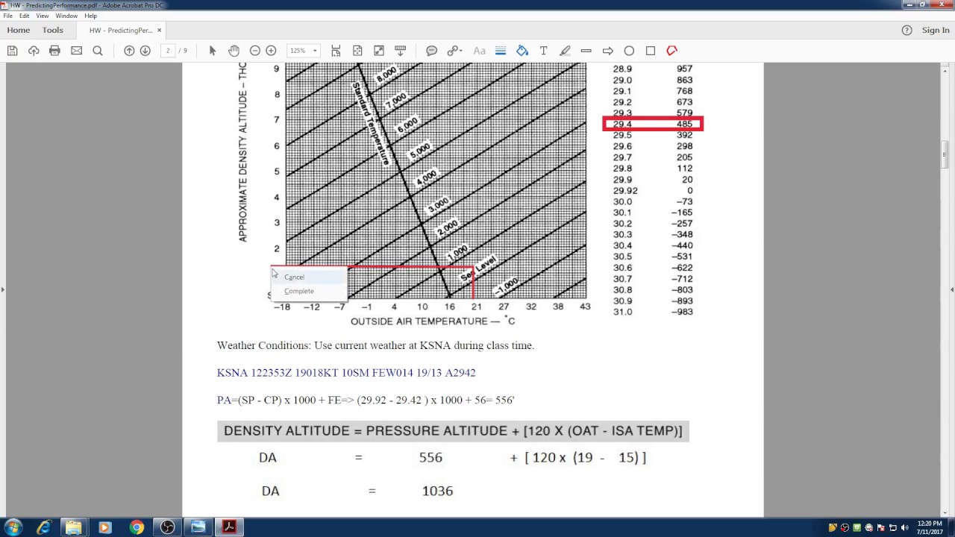Viewport: 955px width, 537px height.
Task: Click the Print icon
Action: tap(54, 51)
